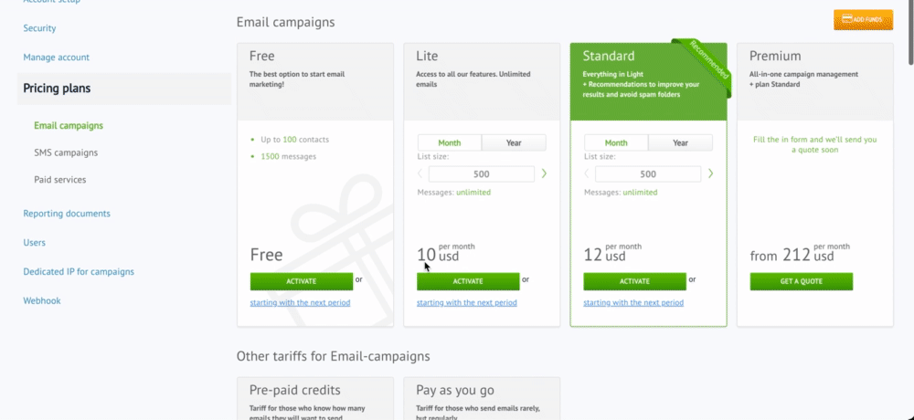Select Year billing for Lite plan

click(x=514, y=142)
